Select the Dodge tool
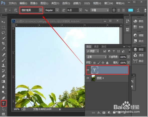Image resolution: width=148 pixels, height=117 pixels. click(x=3, y=92)
